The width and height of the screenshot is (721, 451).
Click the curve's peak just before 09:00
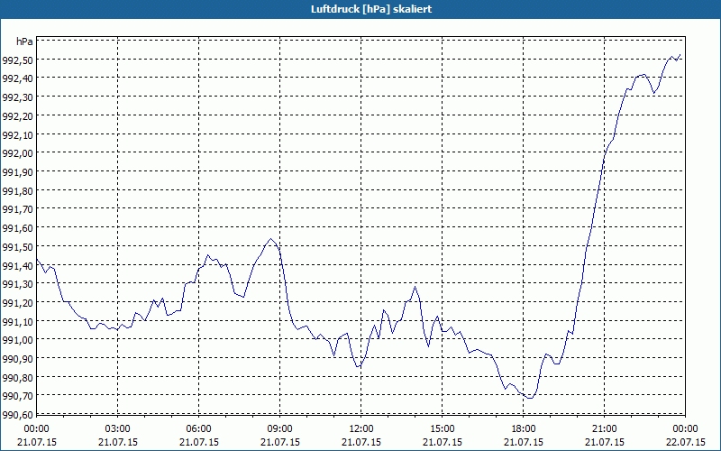(x=271, y=239)
